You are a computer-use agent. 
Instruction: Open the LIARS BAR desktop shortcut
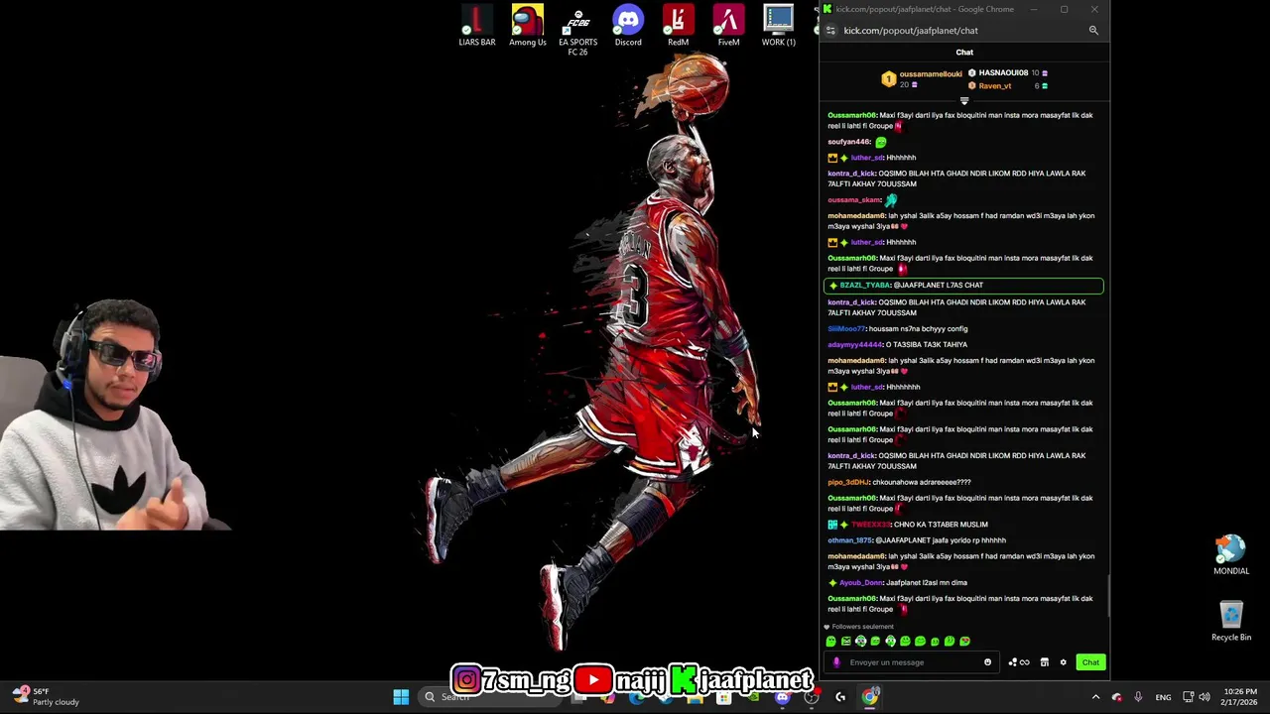pyautogui.click(x=477, y=26)
